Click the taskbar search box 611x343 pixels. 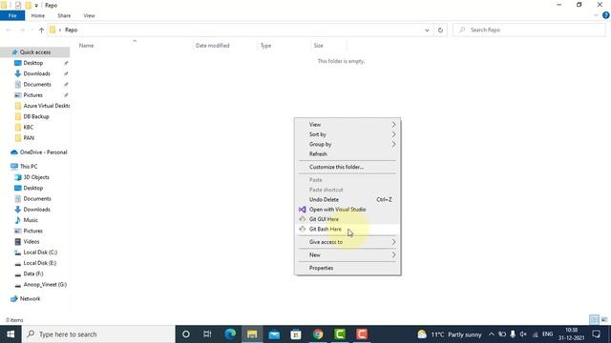[x=98, y=334]
